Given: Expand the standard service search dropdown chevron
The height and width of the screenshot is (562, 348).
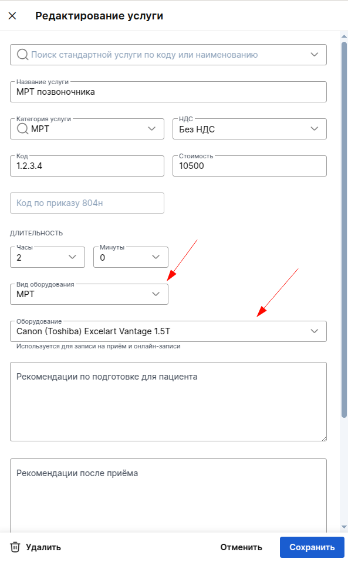Looking at the screenshot, I should click(x=315, y=55).
